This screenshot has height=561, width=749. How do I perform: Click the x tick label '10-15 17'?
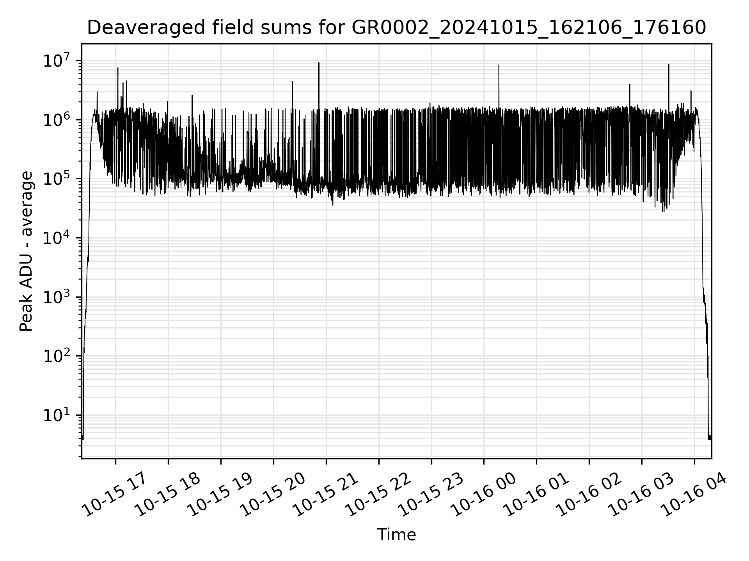(x=115, y=493)
